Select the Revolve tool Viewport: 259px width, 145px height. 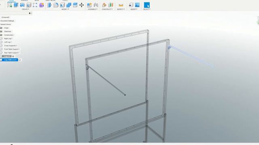[23, 5]
